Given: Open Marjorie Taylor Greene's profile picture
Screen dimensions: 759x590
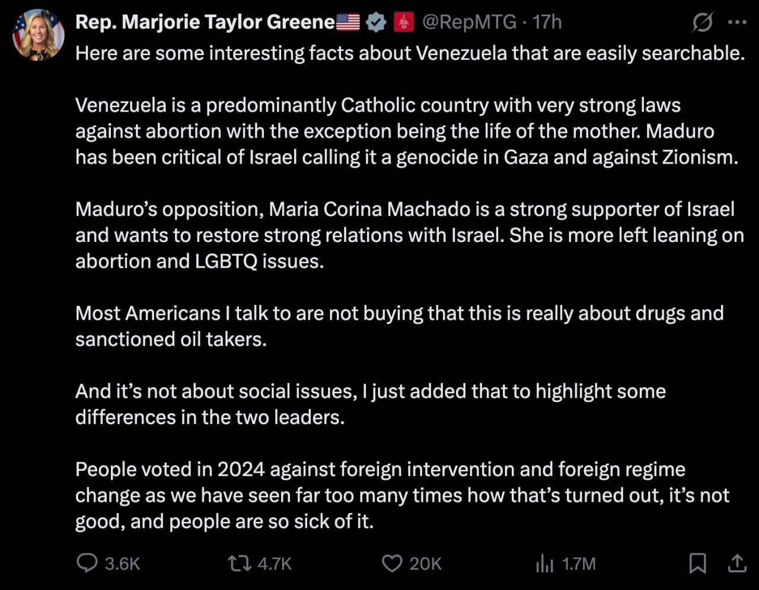Looking at the screenshot, I should point(38,34).
